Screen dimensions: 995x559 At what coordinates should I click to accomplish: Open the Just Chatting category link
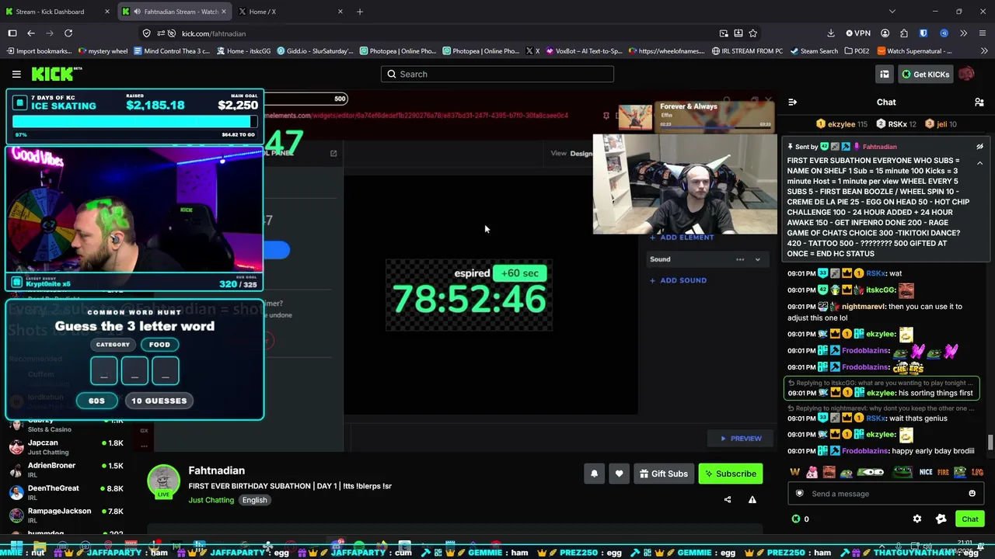click(211, 500)
